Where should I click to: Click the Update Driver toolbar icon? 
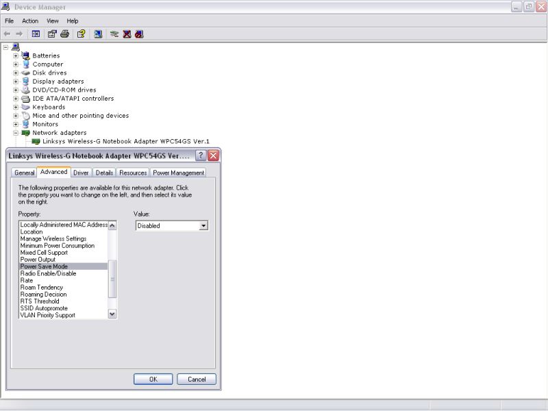coord(114,34)
